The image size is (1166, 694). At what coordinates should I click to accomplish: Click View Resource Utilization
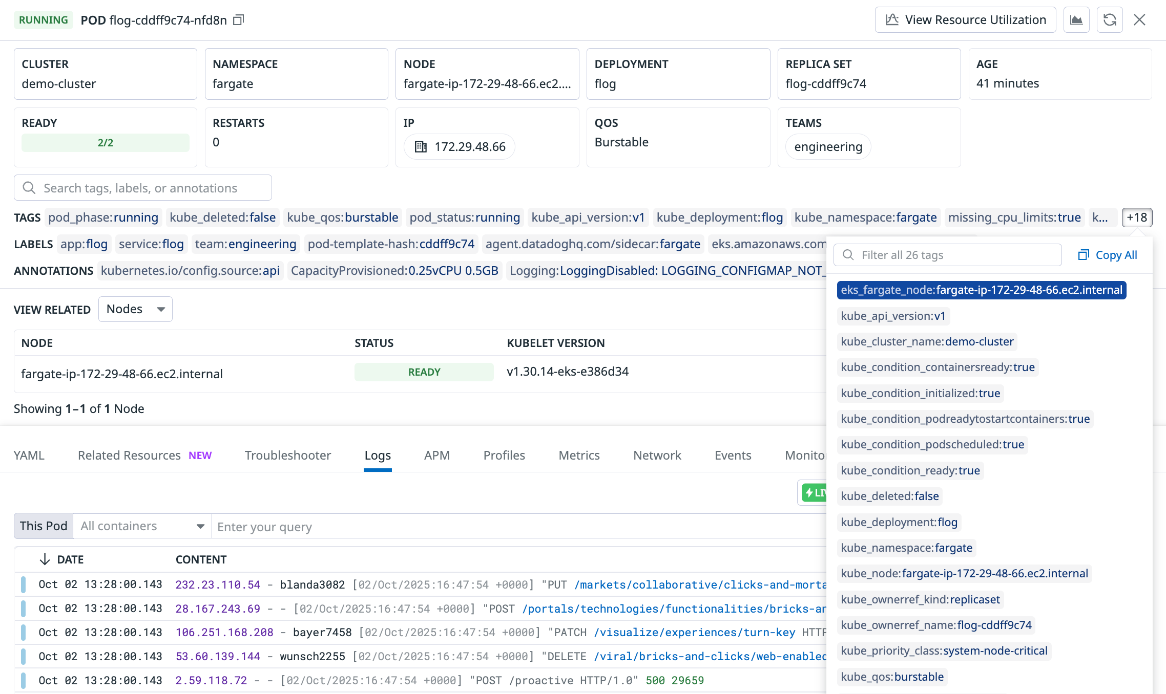965,19
